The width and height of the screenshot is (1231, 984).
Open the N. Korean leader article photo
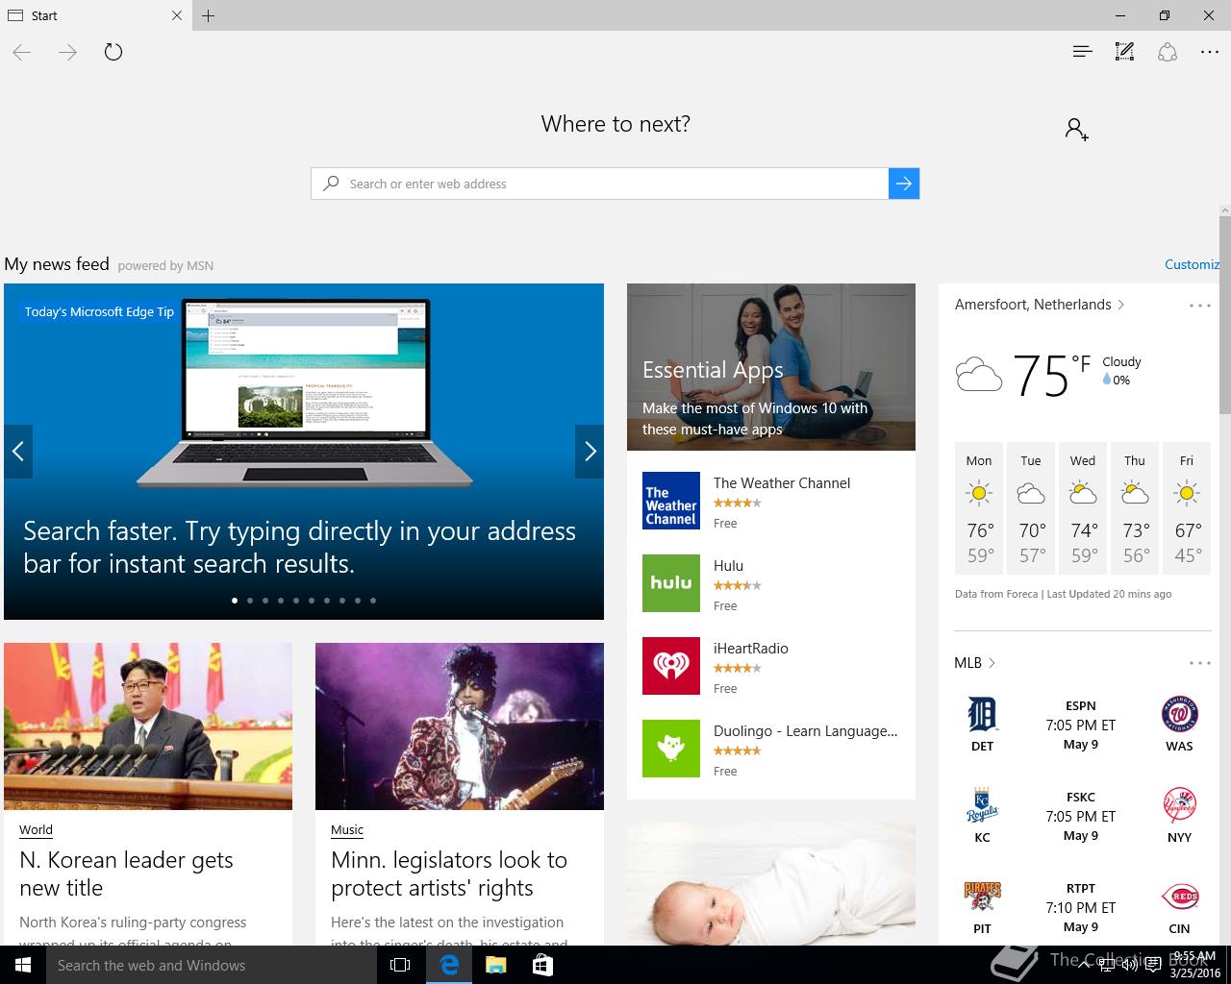(148, 726)
